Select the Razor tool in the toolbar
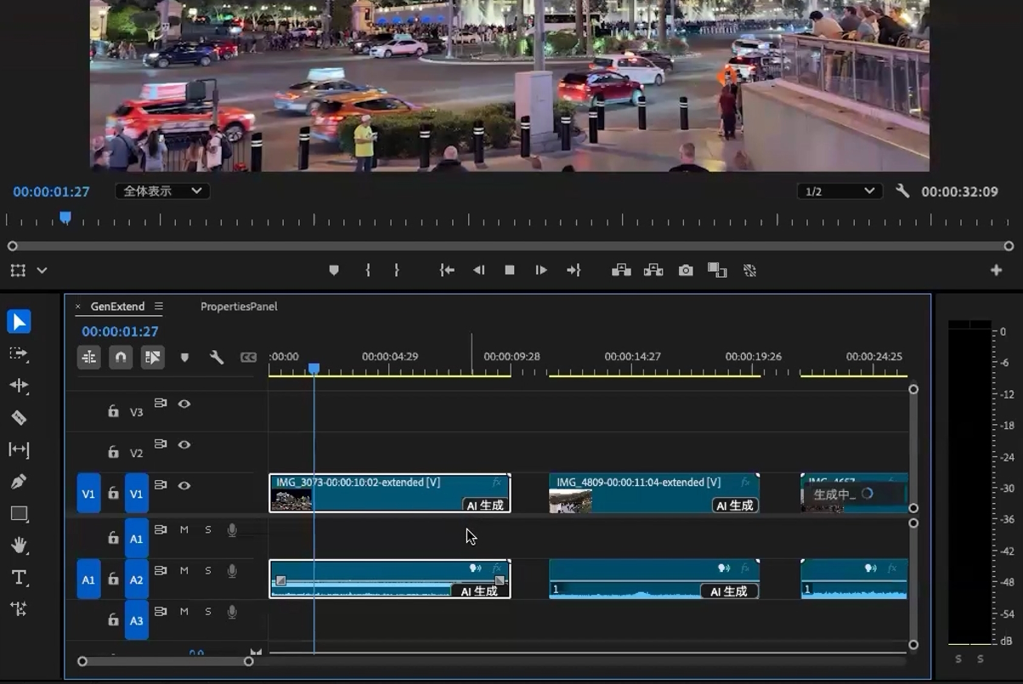Viewport: 1023px width, 684px height. pyautogui.click(x=19, y=417)
